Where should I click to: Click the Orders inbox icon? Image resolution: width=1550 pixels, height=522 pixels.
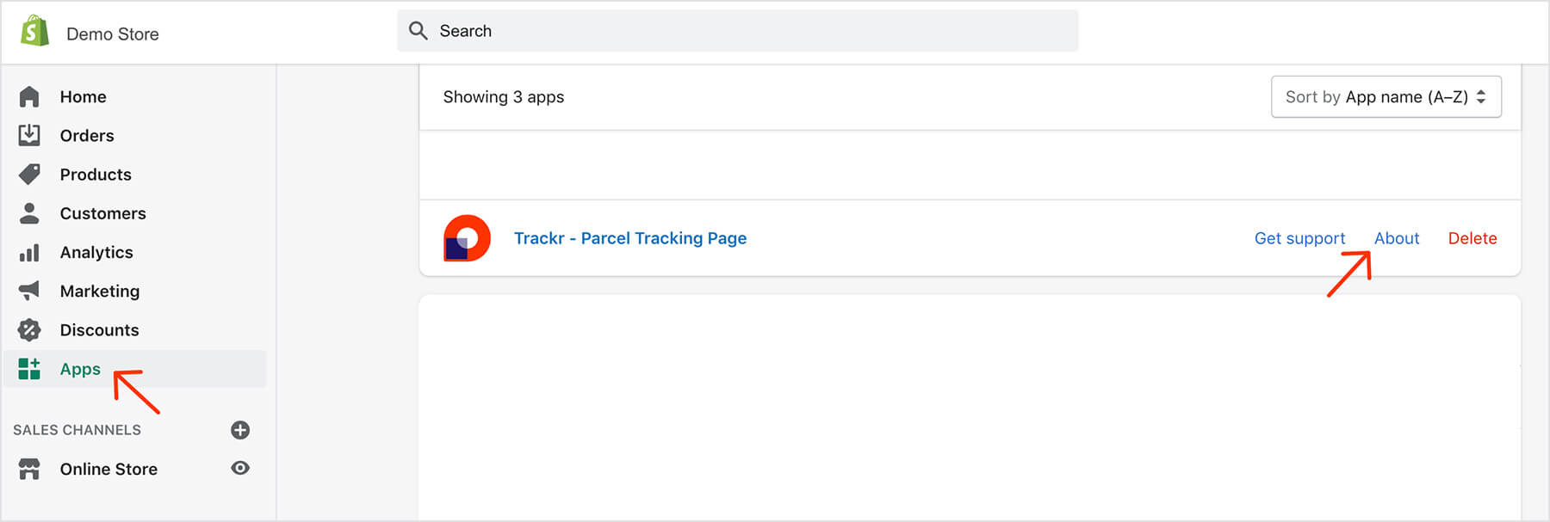29,135
